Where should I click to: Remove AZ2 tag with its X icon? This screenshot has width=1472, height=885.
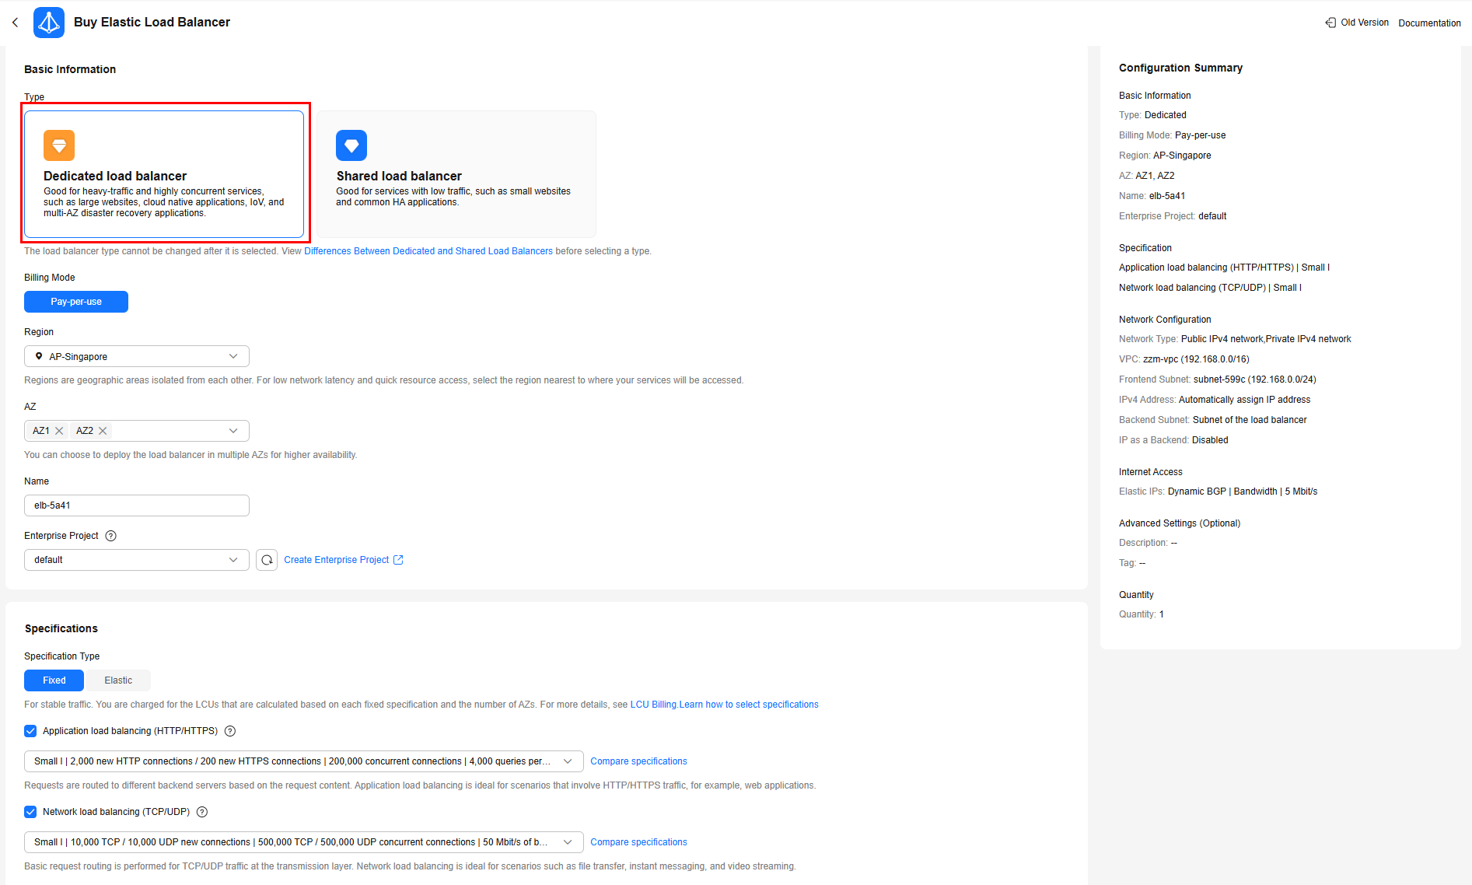pyautogui.click(x=103, y=431)
